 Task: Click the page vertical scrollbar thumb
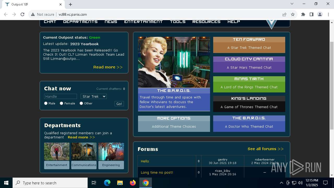pyautogui.click(x=332, y=85)
